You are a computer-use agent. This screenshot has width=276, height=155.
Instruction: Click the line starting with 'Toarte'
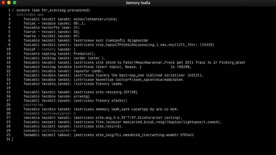click(x=51, y=36)
